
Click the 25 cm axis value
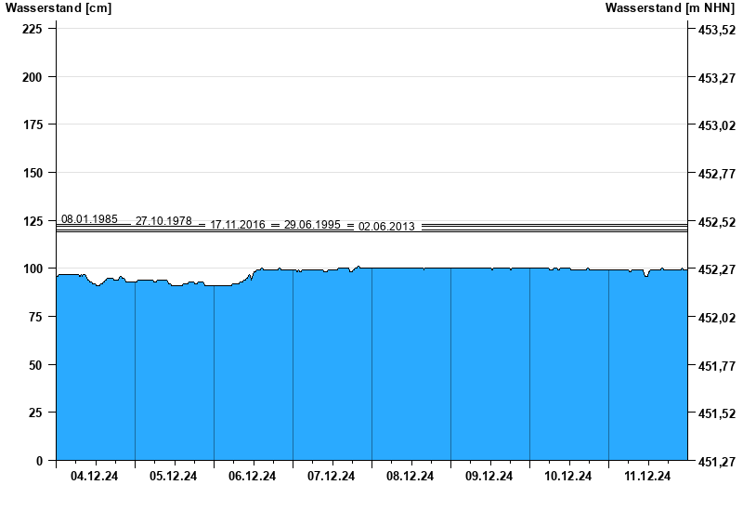click(x=35, y=413)
